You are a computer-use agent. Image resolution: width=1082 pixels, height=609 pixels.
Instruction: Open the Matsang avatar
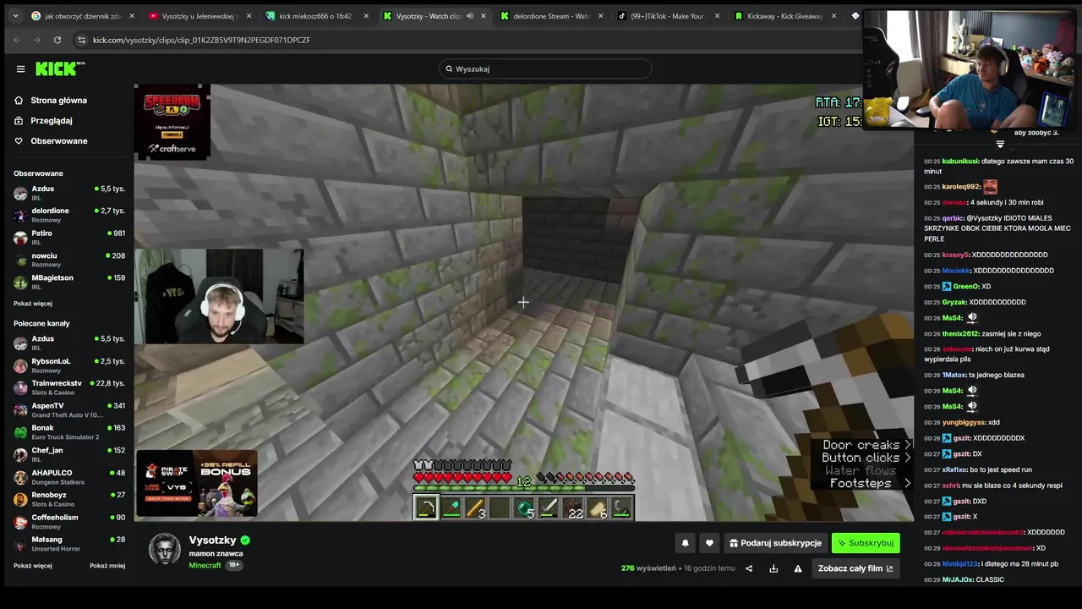(20, 543)
